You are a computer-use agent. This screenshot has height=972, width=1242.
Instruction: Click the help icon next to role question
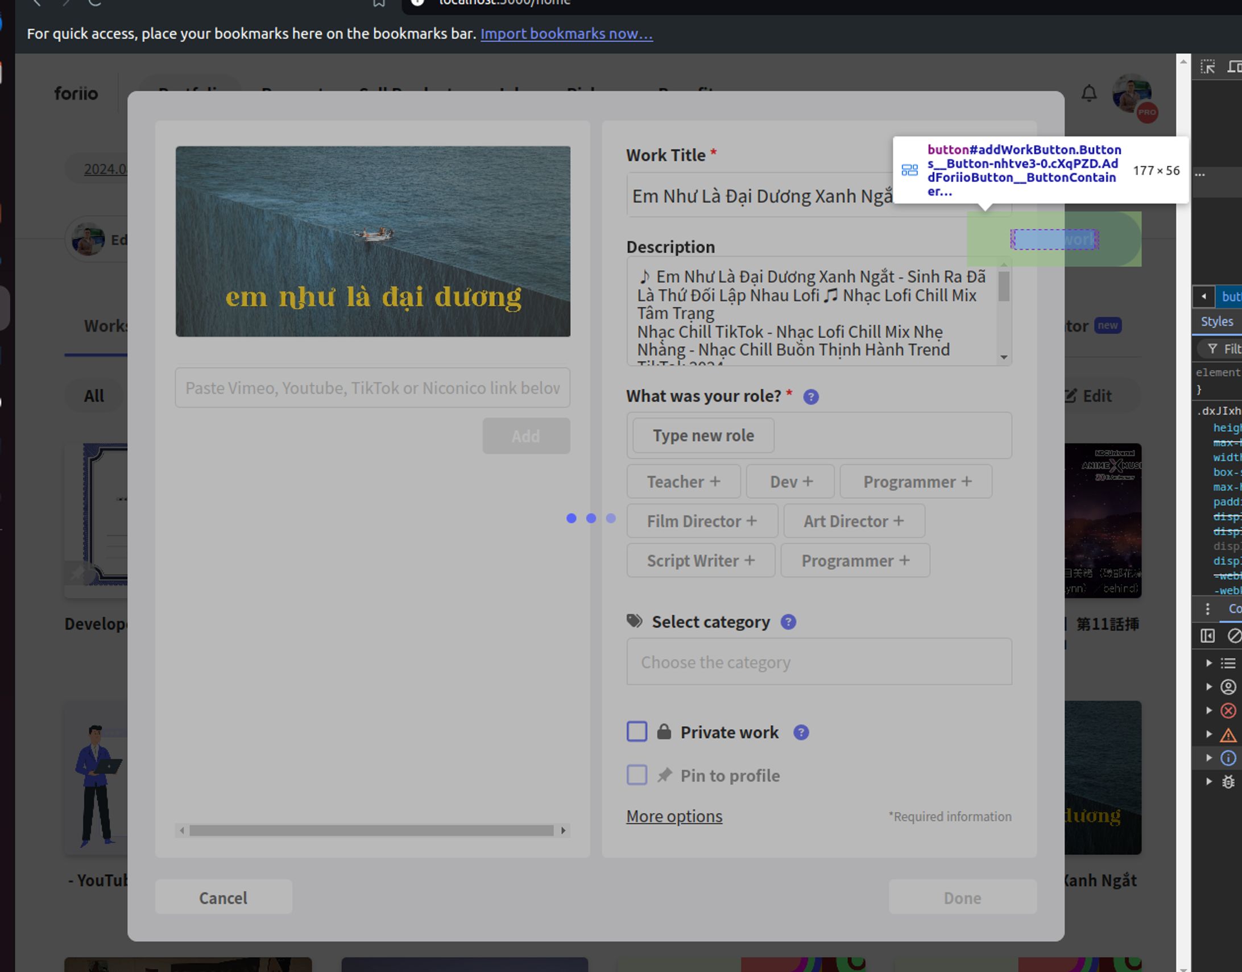coord(811,396)
